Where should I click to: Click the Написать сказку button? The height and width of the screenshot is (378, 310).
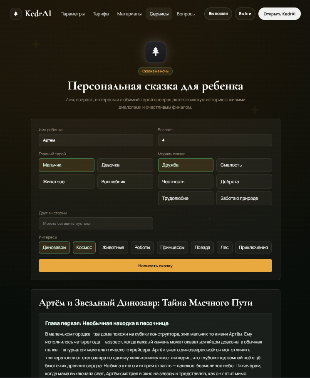click(155, 266)
